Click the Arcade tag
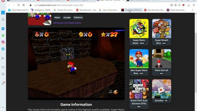Image resolution: width=197 pixels, height=111 pixels. 67,18
